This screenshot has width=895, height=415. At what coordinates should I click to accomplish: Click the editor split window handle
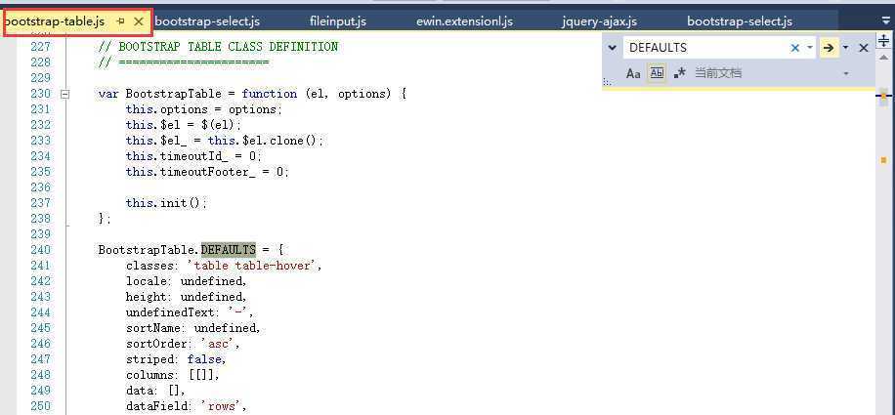(x=883, y=40)
